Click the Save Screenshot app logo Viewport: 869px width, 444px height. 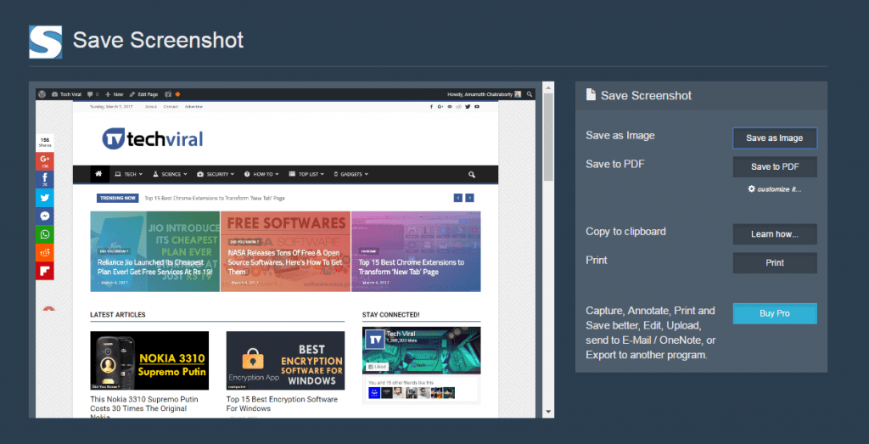click(x=46, y=42)
